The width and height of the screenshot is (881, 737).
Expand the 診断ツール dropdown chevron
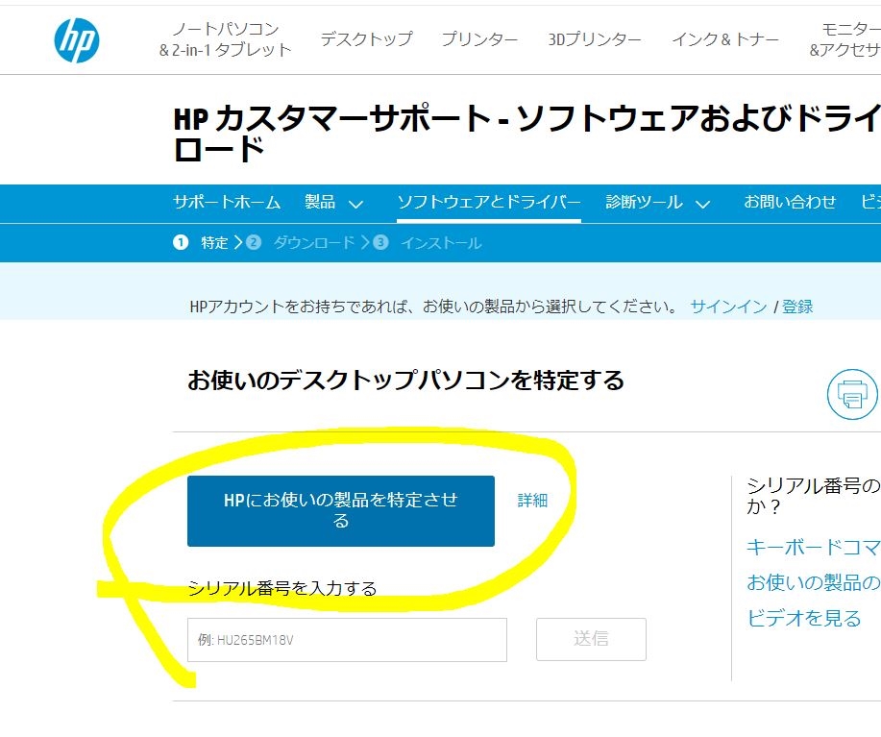click(703, 204)
